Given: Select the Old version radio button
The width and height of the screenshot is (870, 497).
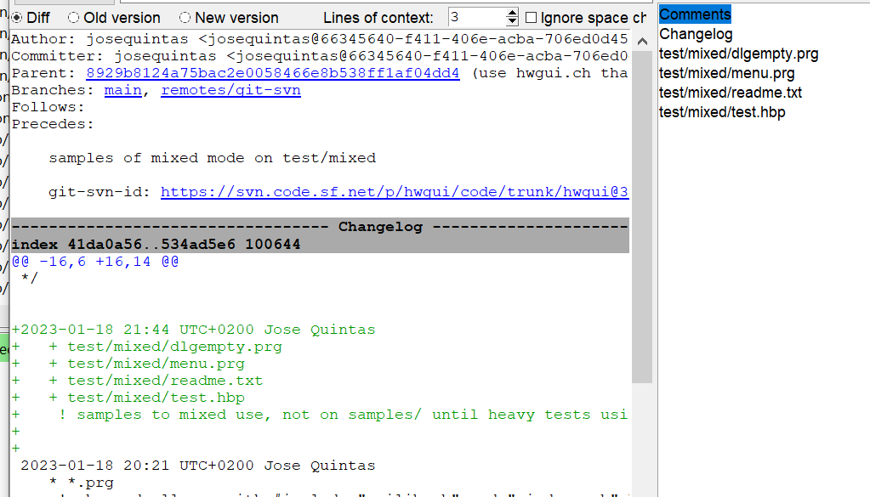Looking at the screenshot, I should [x=73, y=18].
